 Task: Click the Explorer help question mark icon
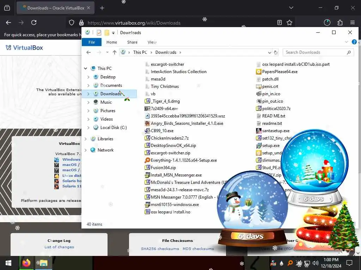pyautogui.click(x=354, y=42)
